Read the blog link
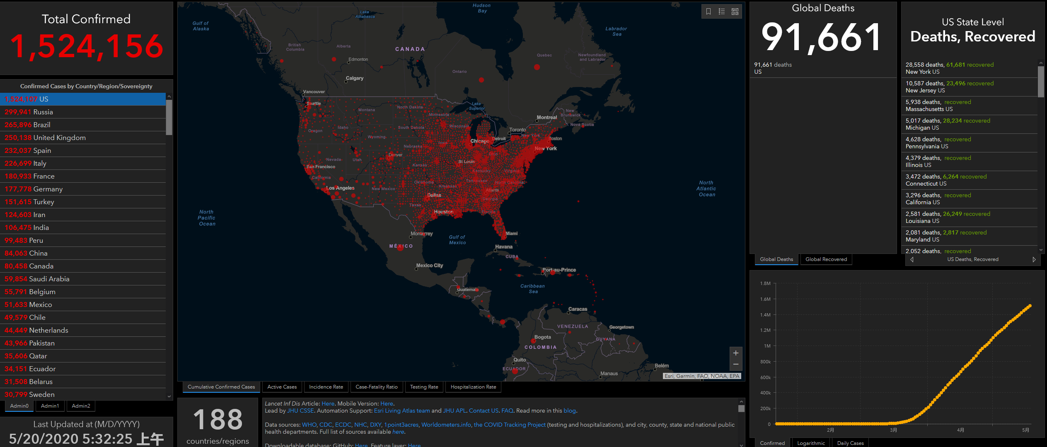The image size is (1047, 447). (x=570, y=411)
